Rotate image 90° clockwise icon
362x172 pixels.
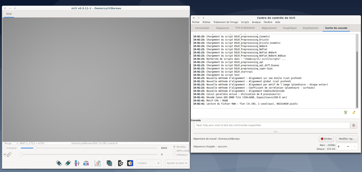pyautogui.click(x=68, y=163)
